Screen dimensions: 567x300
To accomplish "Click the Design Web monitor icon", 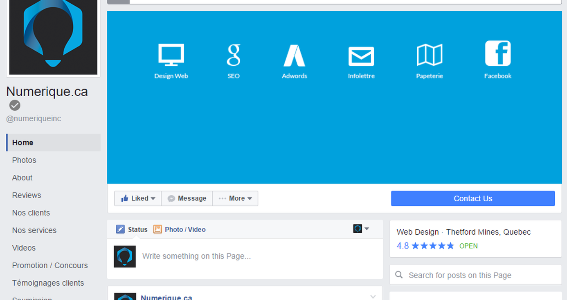I will click(x=171, y=55).
